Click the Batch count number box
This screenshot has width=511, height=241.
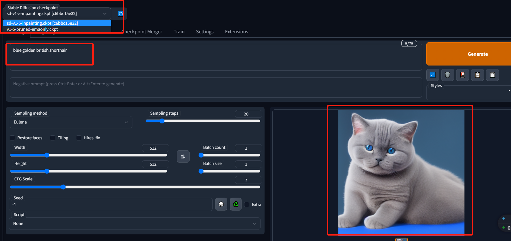[x=248, y=148]
